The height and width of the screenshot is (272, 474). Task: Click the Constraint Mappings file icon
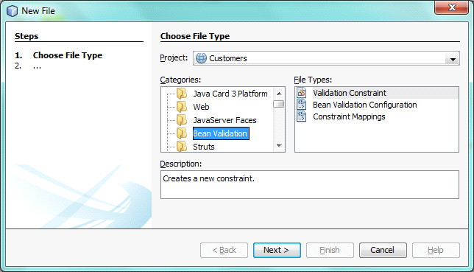point(301,116)
